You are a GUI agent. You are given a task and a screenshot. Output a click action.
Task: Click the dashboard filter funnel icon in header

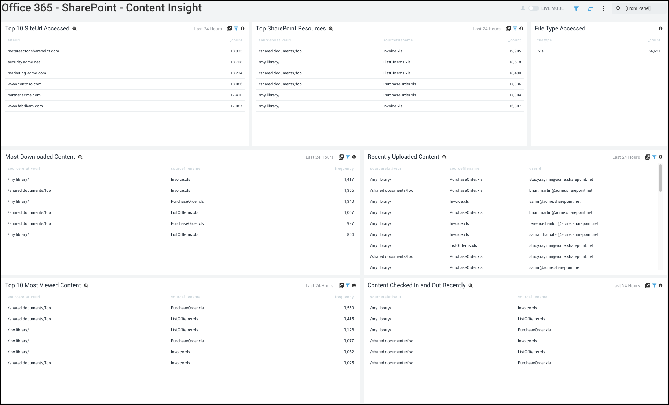tap(576, 8)
